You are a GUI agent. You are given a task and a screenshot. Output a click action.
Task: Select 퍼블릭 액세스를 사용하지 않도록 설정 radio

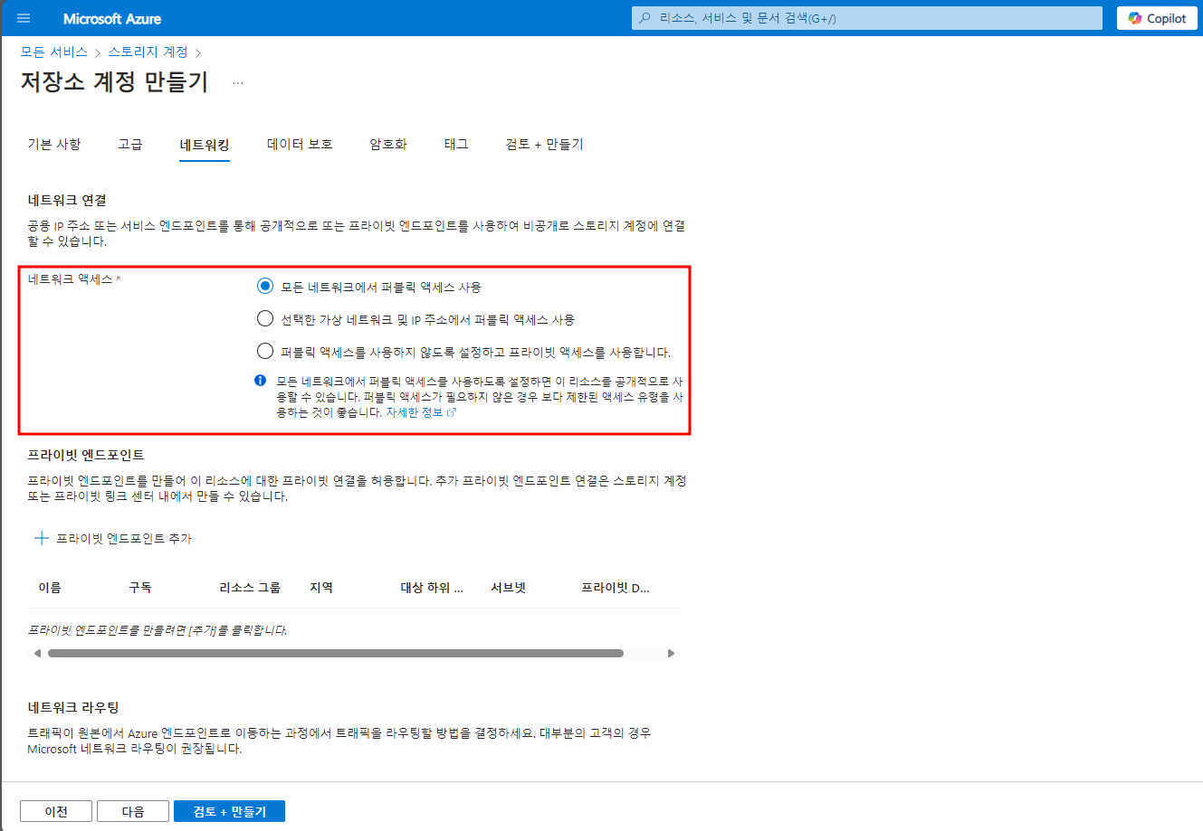click(265, 351)
